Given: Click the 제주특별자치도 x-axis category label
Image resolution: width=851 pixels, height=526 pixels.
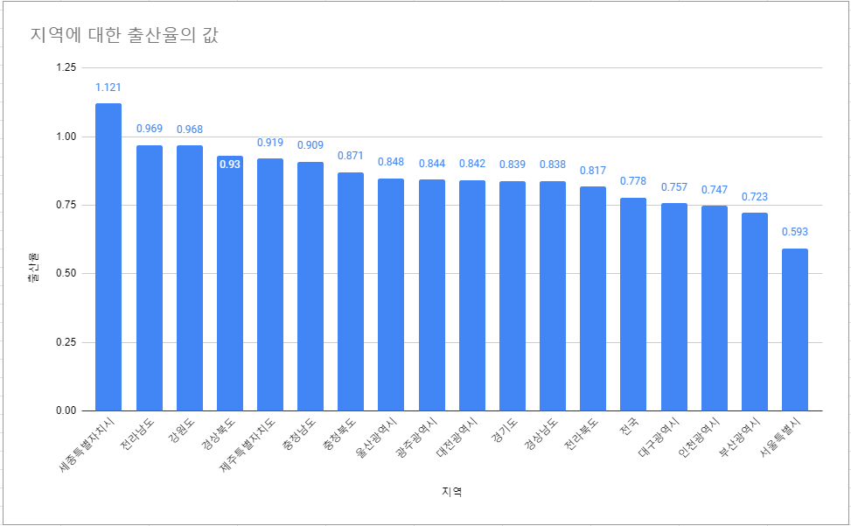Looking at the screenshot, I should point(248,444).
